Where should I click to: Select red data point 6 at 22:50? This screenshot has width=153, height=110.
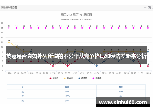pos(53,66)
